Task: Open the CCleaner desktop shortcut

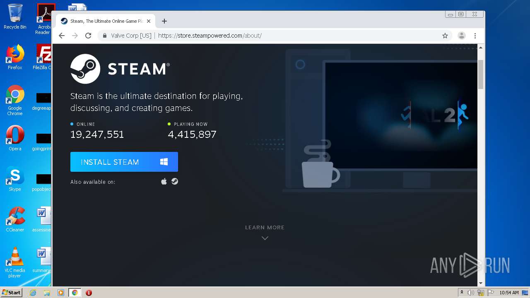Action: tap(15, 219)
